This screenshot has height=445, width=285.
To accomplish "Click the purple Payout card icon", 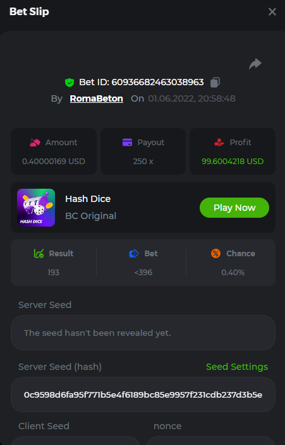I will (127, 143).
